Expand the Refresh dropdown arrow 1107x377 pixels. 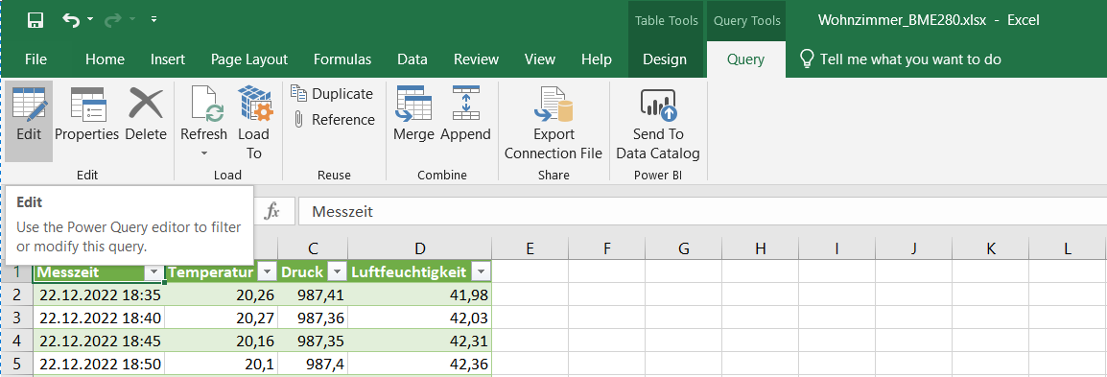pos(204,153)
